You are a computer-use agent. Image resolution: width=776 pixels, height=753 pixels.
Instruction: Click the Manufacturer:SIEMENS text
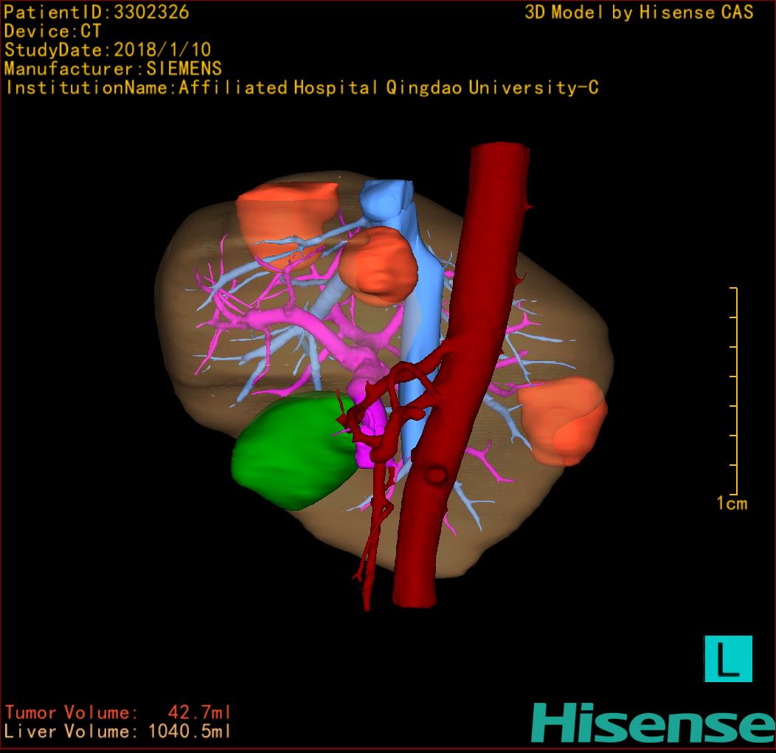coord(113,69)
